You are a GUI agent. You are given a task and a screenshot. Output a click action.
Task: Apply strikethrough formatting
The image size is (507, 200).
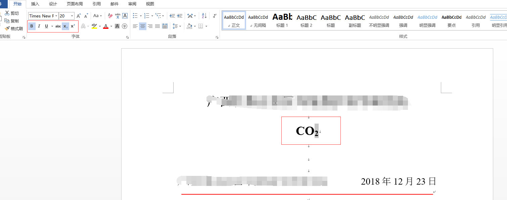[58, 26]
